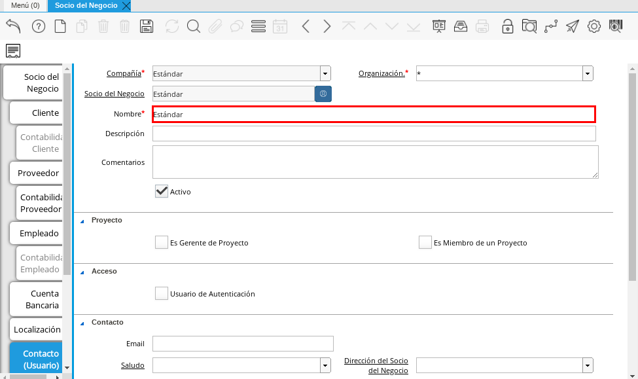This screenshot has width=638, height=379.
Task: Collapse the Proyecto section triangle
Action: pyautogui.click(x=82, y=221)
